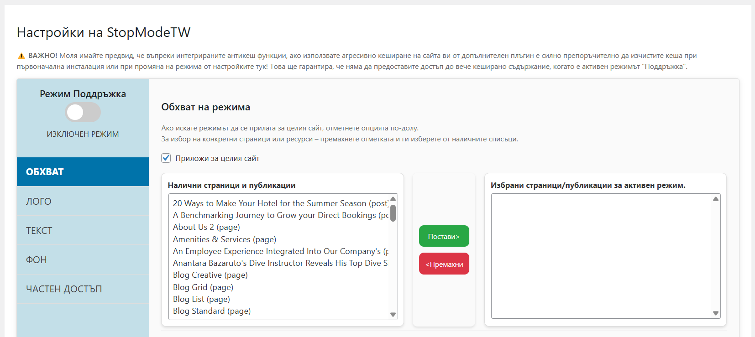755x337 pixels.
Task: Toggle the Режим Поддръжка switch
Action: 83,112
